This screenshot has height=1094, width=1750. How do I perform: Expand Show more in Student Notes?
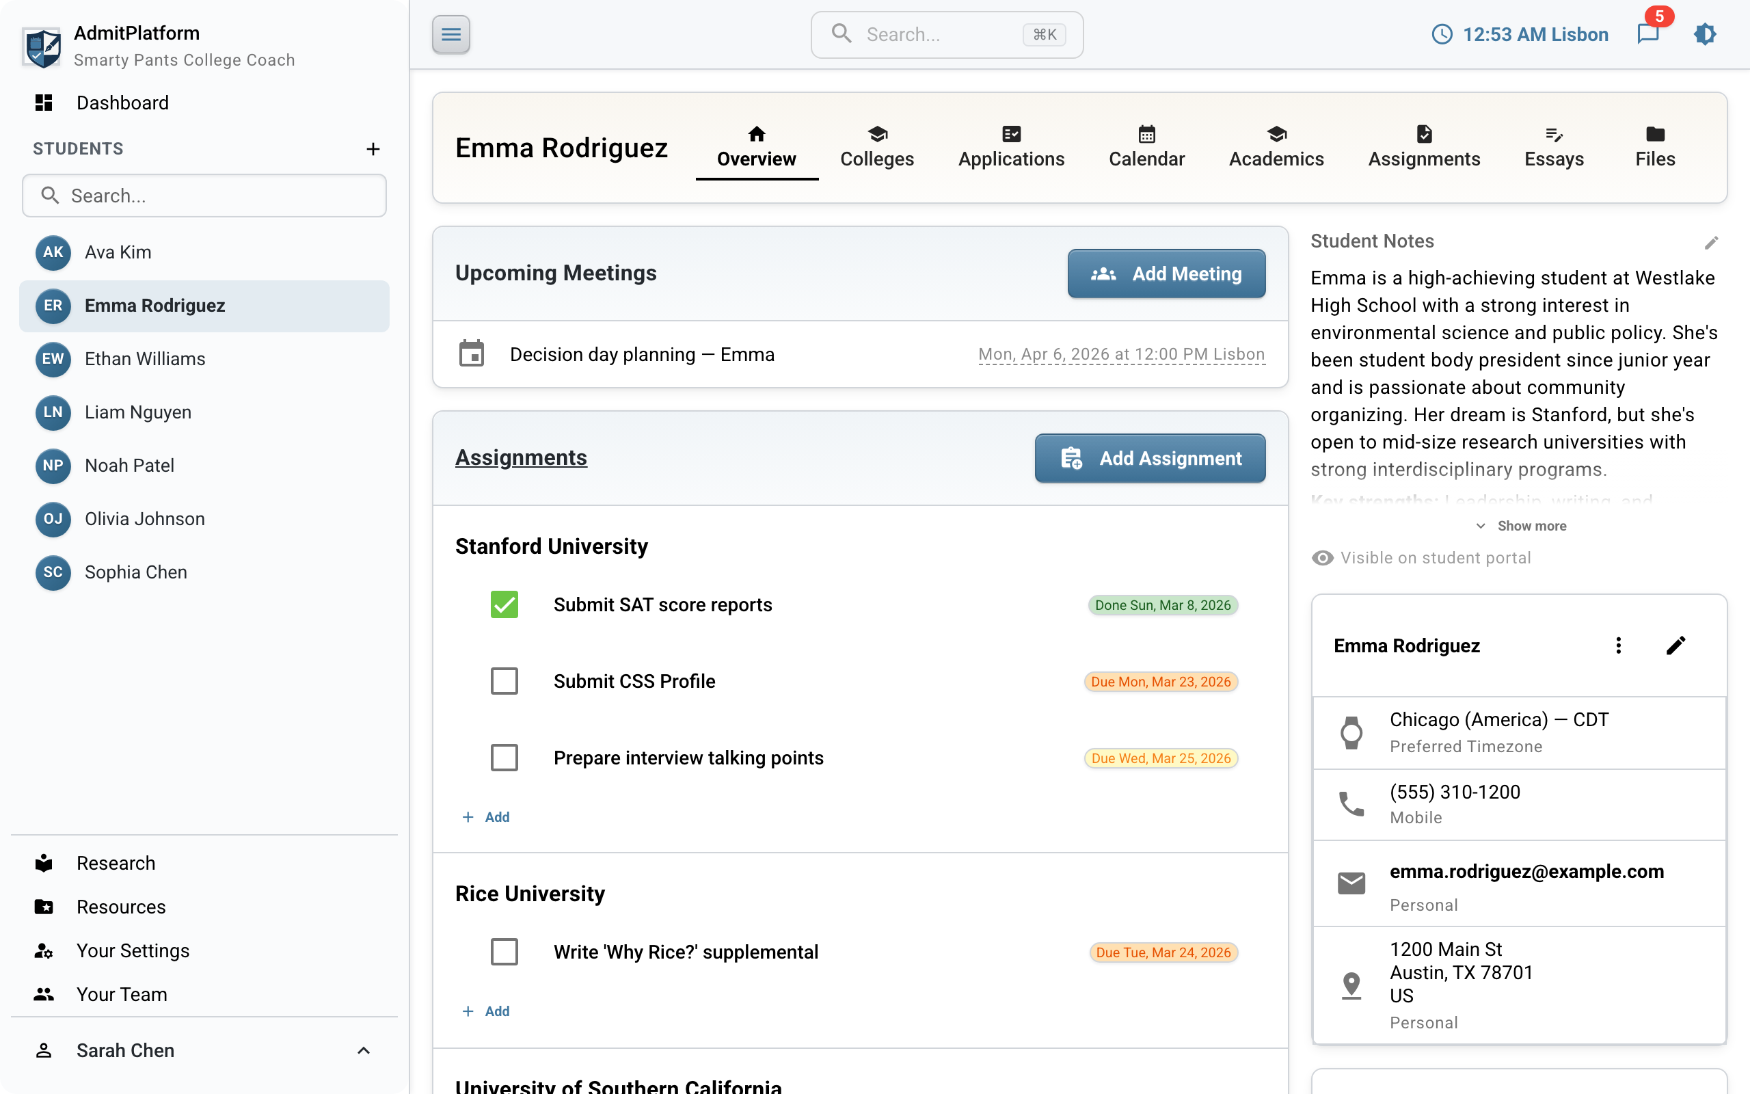click(x=1520, y=526)
